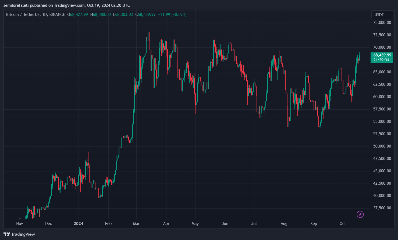Click the 70,000.00 price axis label
The image size is (398, 240).
(x=382, y=47)
